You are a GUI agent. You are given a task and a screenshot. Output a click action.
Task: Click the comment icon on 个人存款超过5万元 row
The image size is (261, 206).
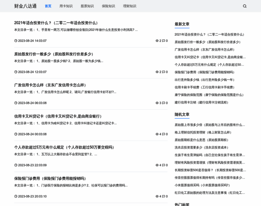[x=163, y=165]
